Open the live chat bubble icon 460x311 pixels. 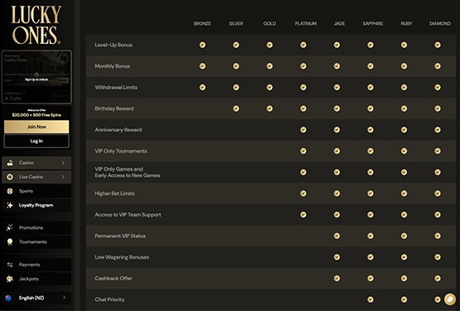(x=449, y=299)
